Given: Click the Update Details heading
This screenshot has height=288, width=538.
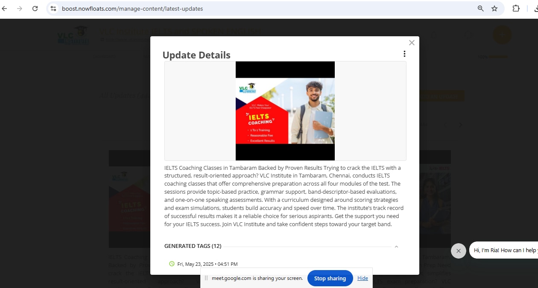Looking at the screenshot, I should pos(196,55).
